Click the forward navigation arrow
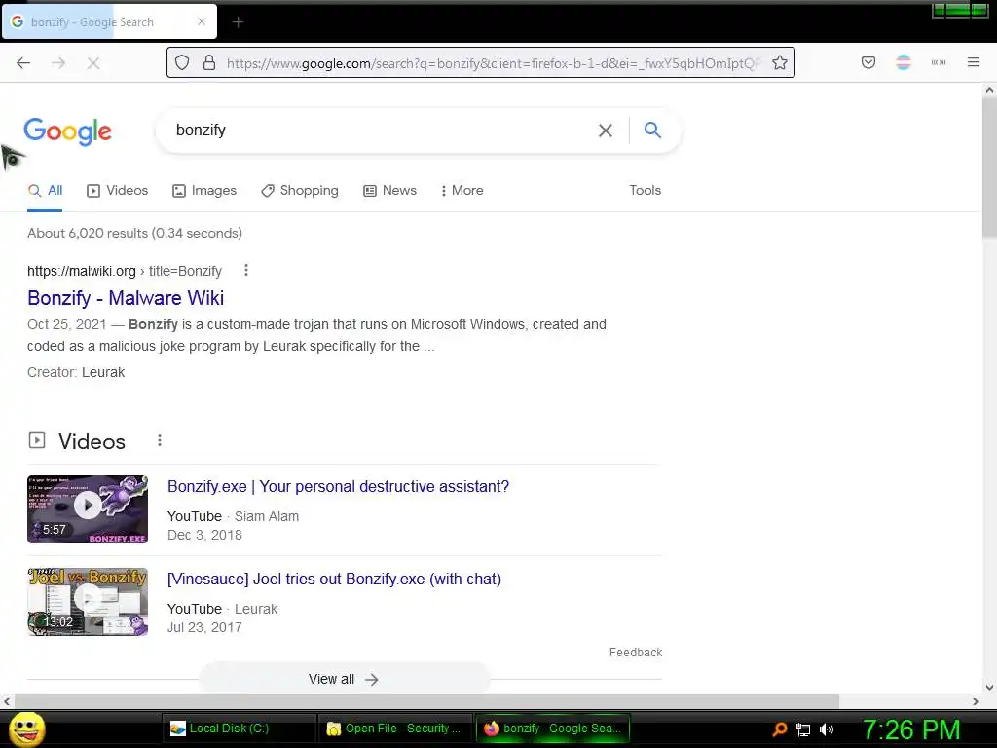This screenshot has height=748, width=997. click(58, 63)
